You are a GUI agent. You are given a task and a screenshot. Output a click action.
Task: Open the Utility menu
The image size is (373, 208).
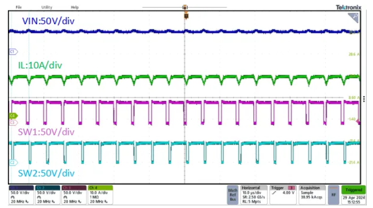46,7
